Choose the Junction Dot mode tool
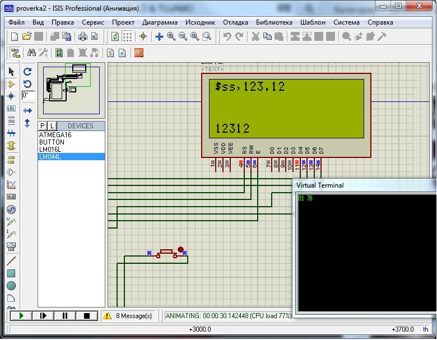 pyautogui.click(x=11, y=96)
